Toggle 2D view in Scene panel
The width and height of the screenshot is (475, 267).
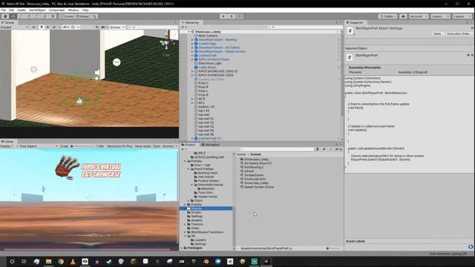34,27
